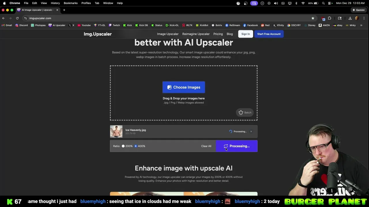This screenshot has width=369, height=207.
Task: Open the Ai Upscaler bookmark
Action: [57, 25]
